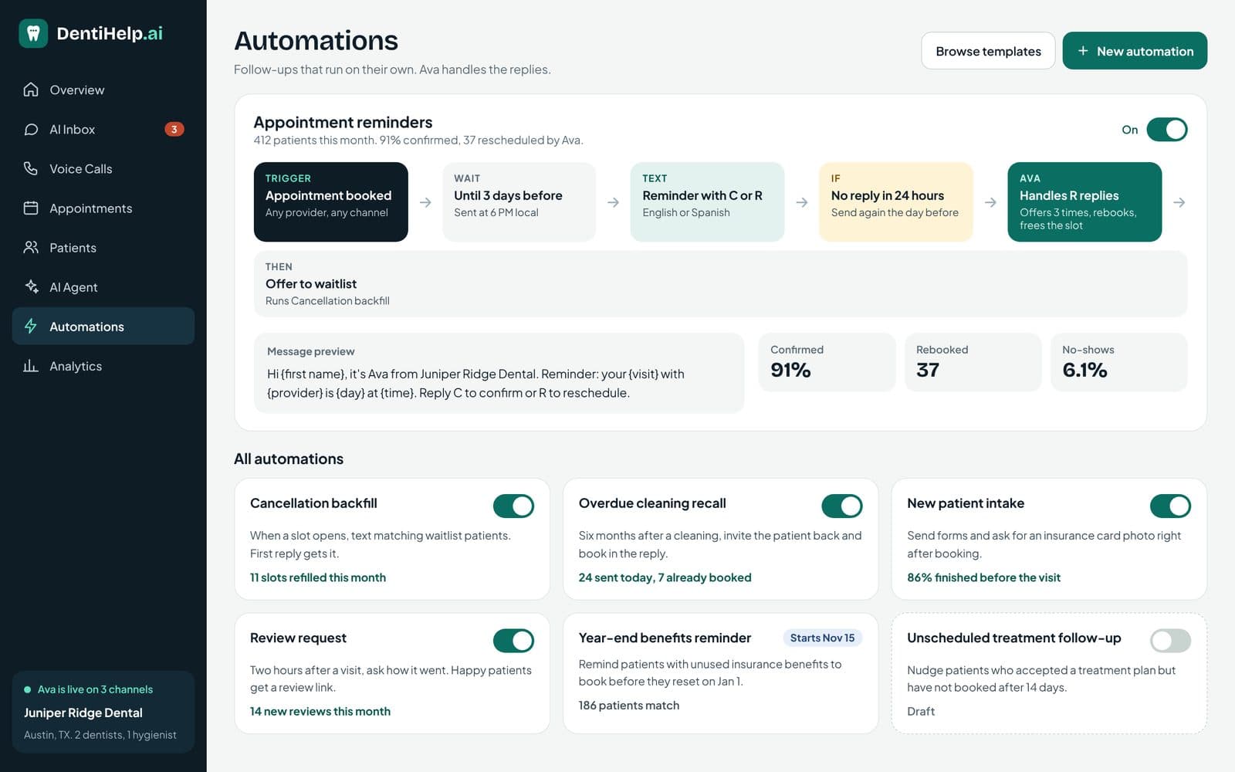Click arrow after Handles R replies step
Image resolution: width=1235 pixels, height=772 pixels.
(x=1179, y=202)
